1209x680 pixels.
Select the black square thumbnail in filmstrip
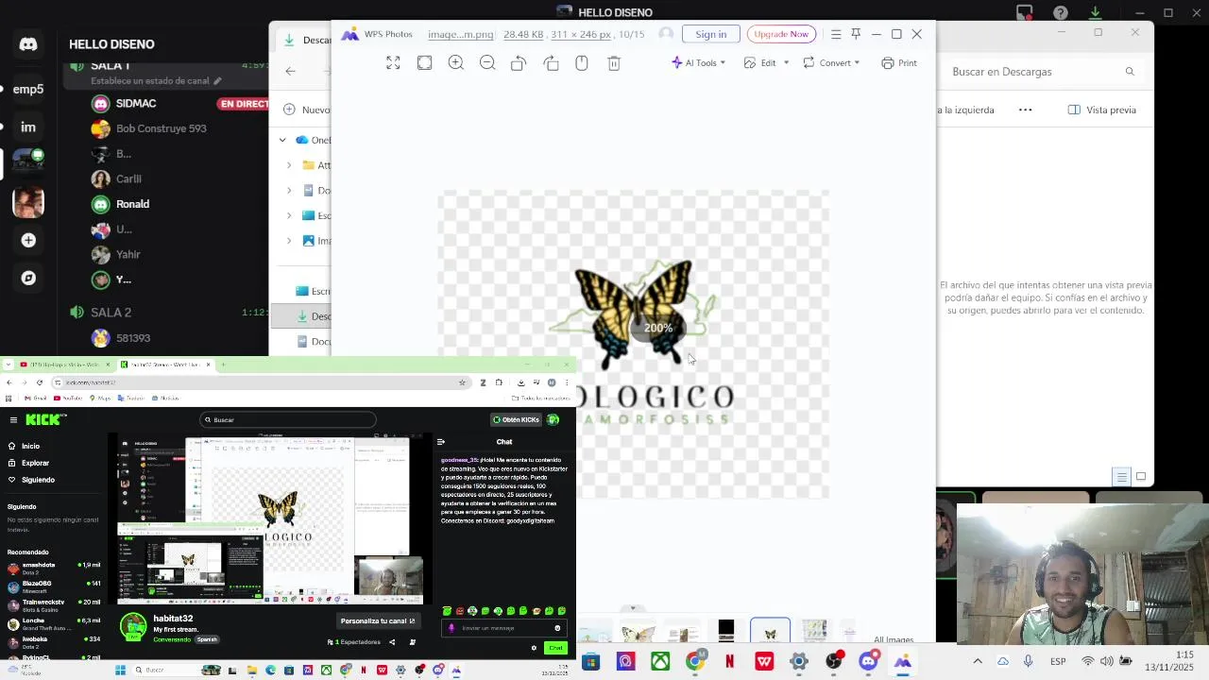725,630
